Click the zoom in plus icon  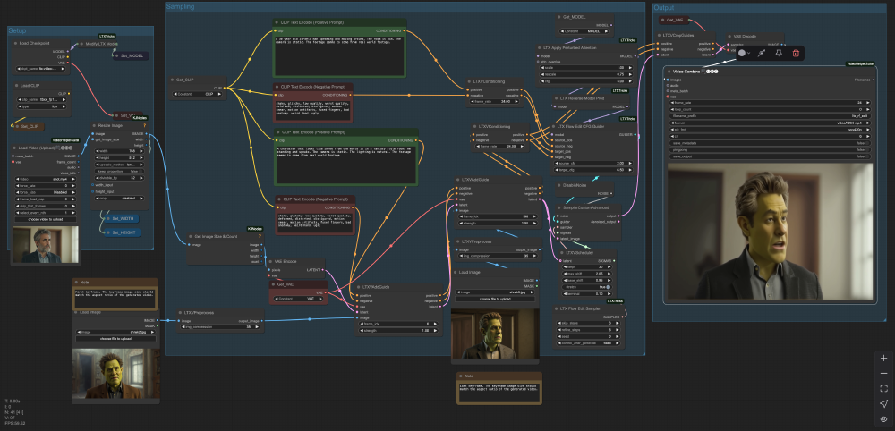(883, 358)
